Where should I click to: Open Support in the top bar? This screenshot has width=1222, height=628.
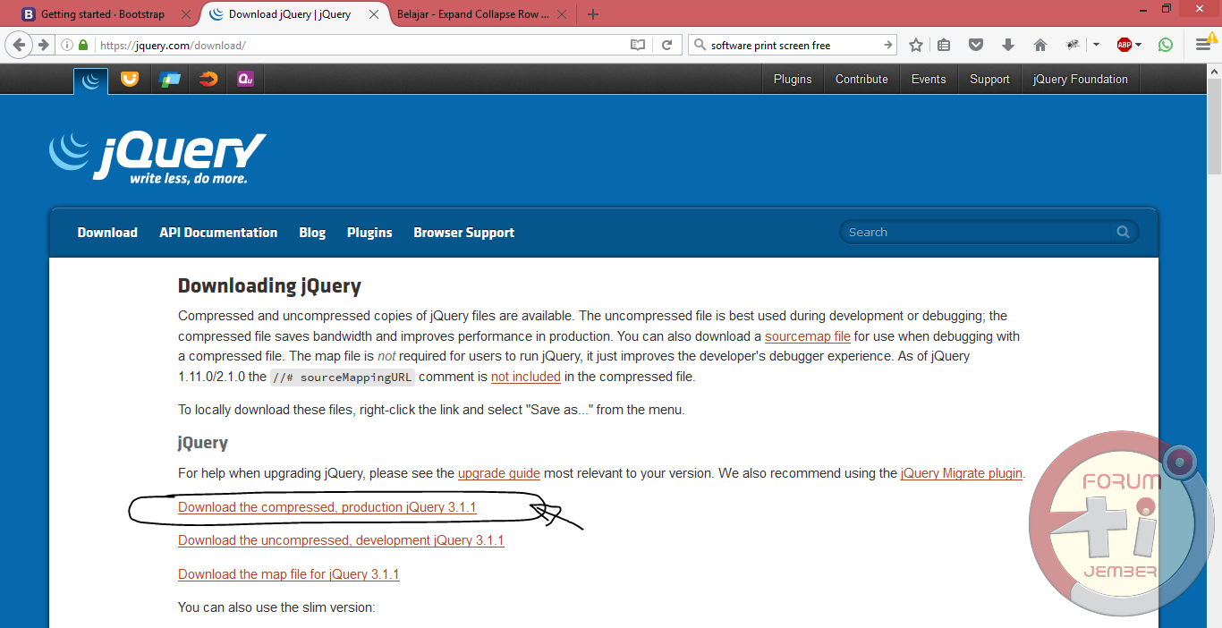tap(989, 79)
